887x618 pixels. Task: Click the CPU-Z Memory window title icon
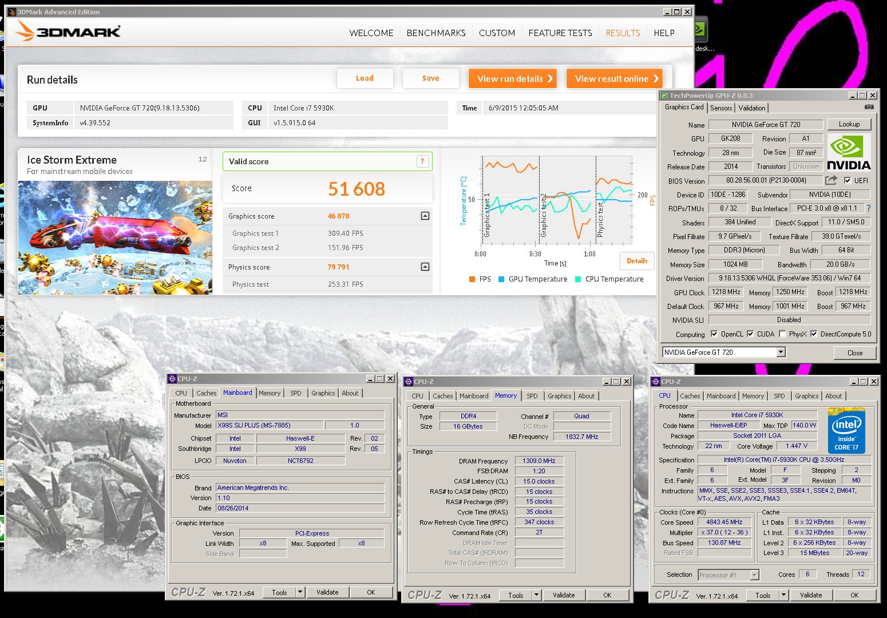tap(409, 382)
